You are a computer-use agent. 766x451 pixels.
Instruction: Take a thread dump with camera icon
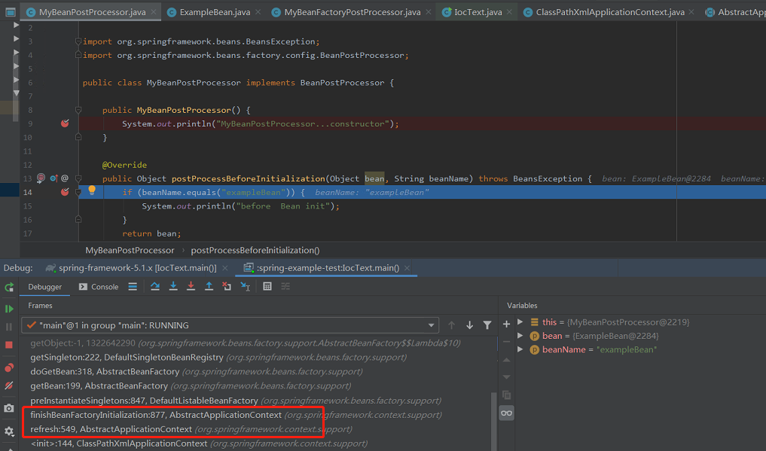tap(9, 408)
